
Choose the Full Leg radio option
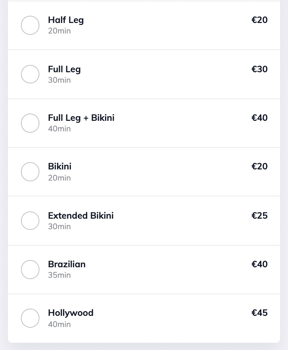tap(30, 74)
